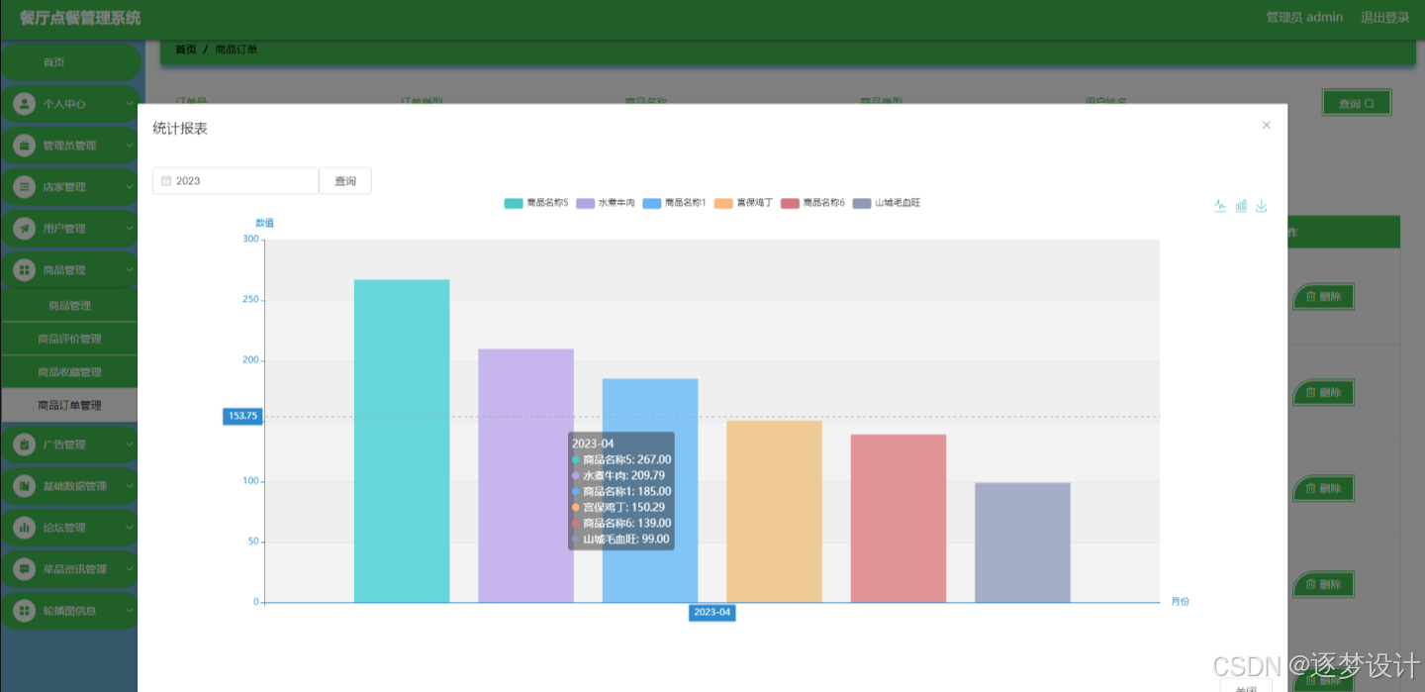1425x692 pixels.
Task: Expand 店家管理 menu arrow
Action: 130,186
